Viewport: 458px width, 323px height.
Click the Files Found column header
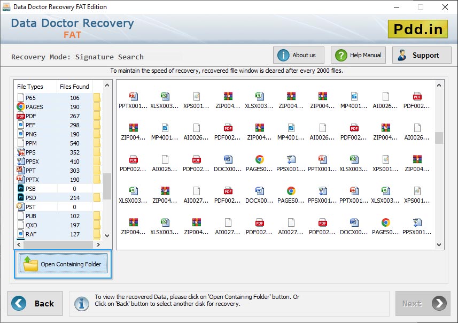74,87
